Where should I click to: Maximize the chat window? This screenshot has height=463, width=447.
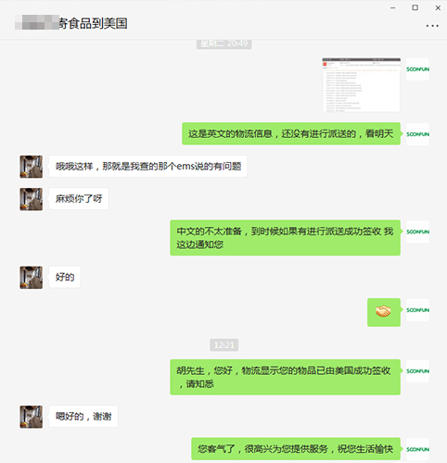(x=415, y=7)
